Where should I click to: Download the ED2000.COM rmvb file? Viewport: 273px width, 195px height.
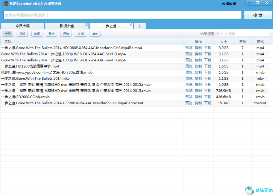[x=208, y=97]
